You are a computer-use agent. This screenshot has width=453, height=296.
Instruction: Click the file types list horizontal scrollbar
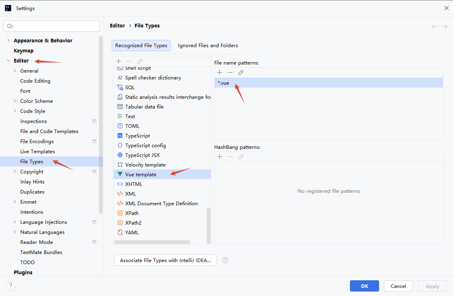pos(152,242)
